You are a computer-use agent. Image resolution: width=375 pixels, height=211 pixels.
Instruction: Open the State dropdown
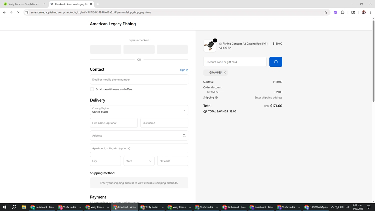pyautogui.click(x=139, y=161)
